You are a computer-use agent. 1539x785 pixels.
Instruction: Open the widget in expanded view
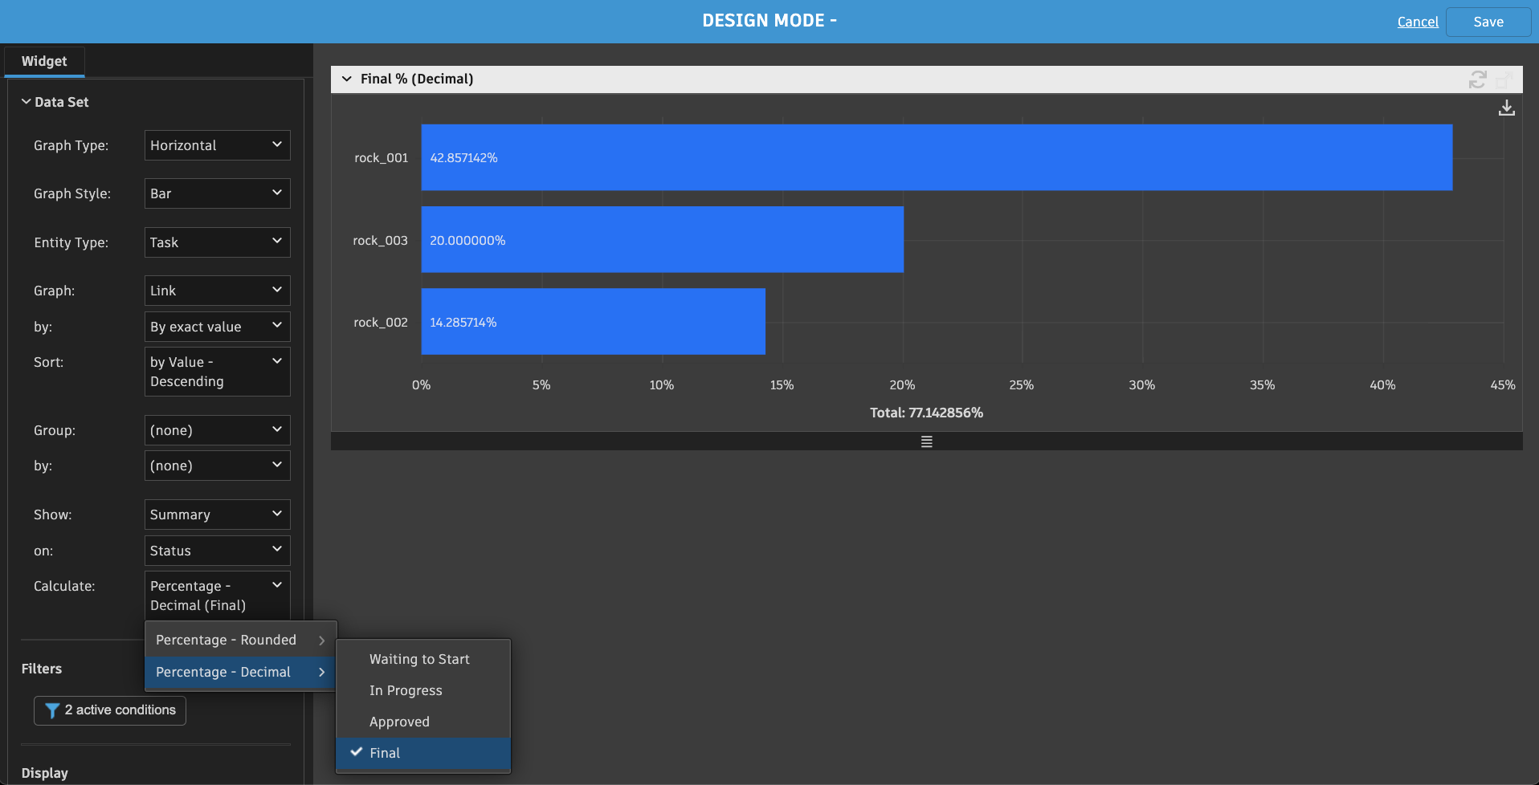pyautogui.click(x=1504, y=79)
